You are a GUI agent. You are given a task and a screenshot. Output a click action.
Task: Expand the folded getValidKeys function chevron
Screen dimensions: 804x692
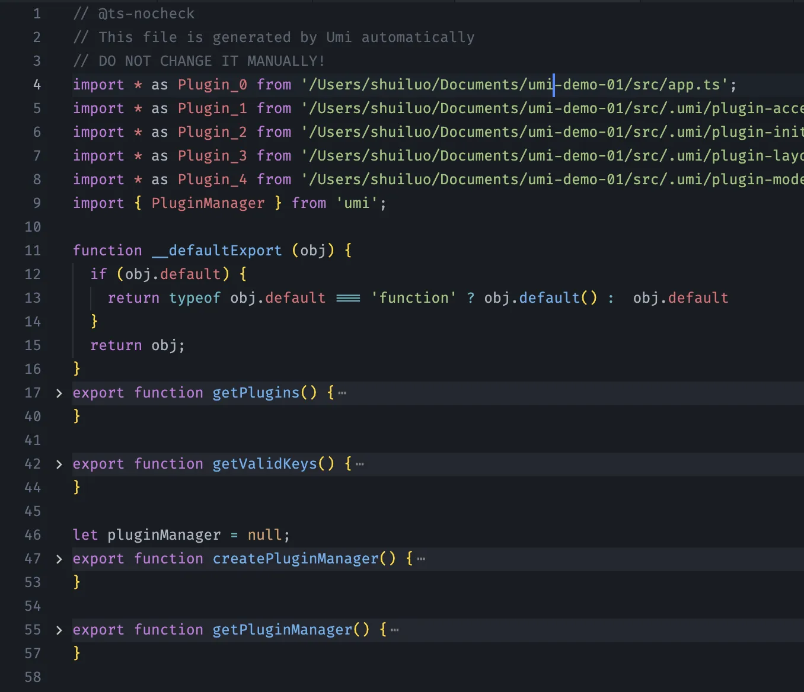pos(59,464)
